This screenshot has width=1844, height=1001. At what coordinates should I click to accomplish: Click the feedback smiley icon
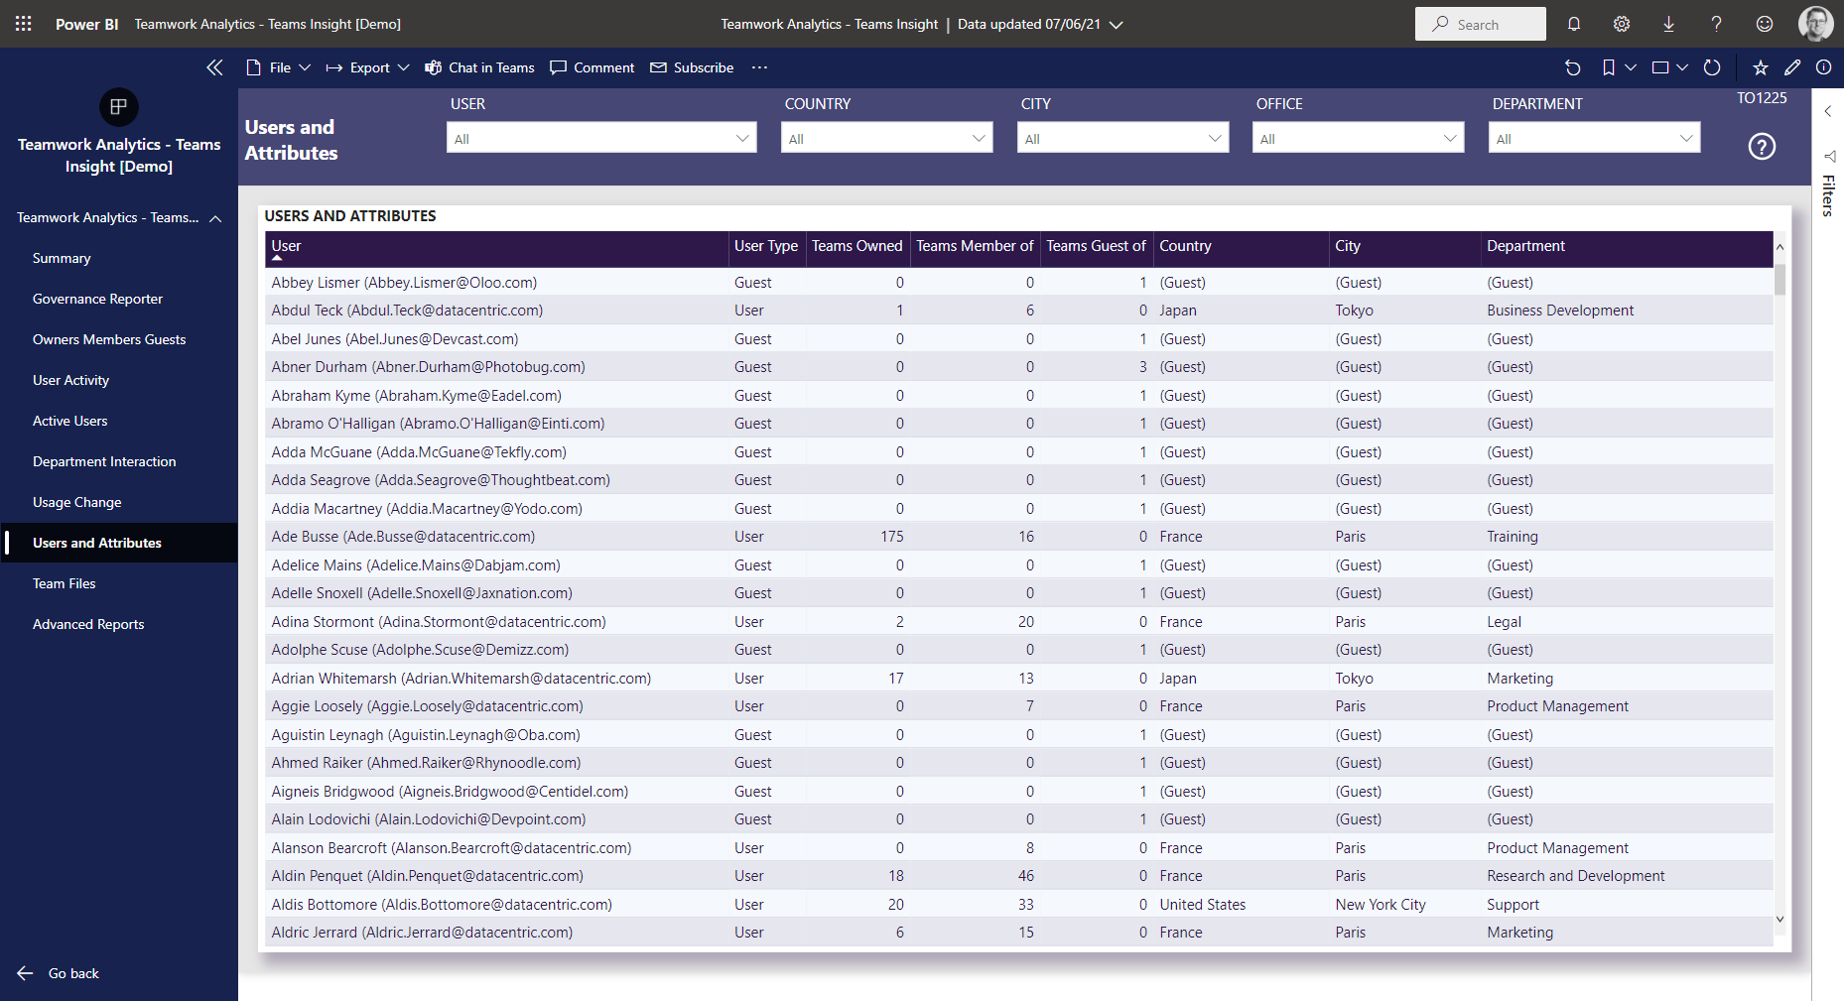[1765, 24]
